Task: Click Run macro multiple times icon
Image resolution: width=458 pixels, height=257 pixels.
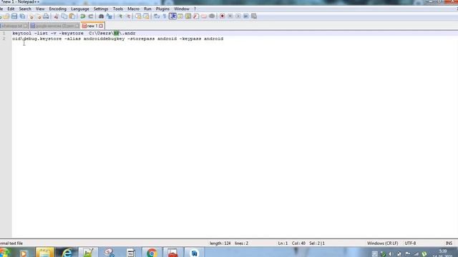Action: 246,16
